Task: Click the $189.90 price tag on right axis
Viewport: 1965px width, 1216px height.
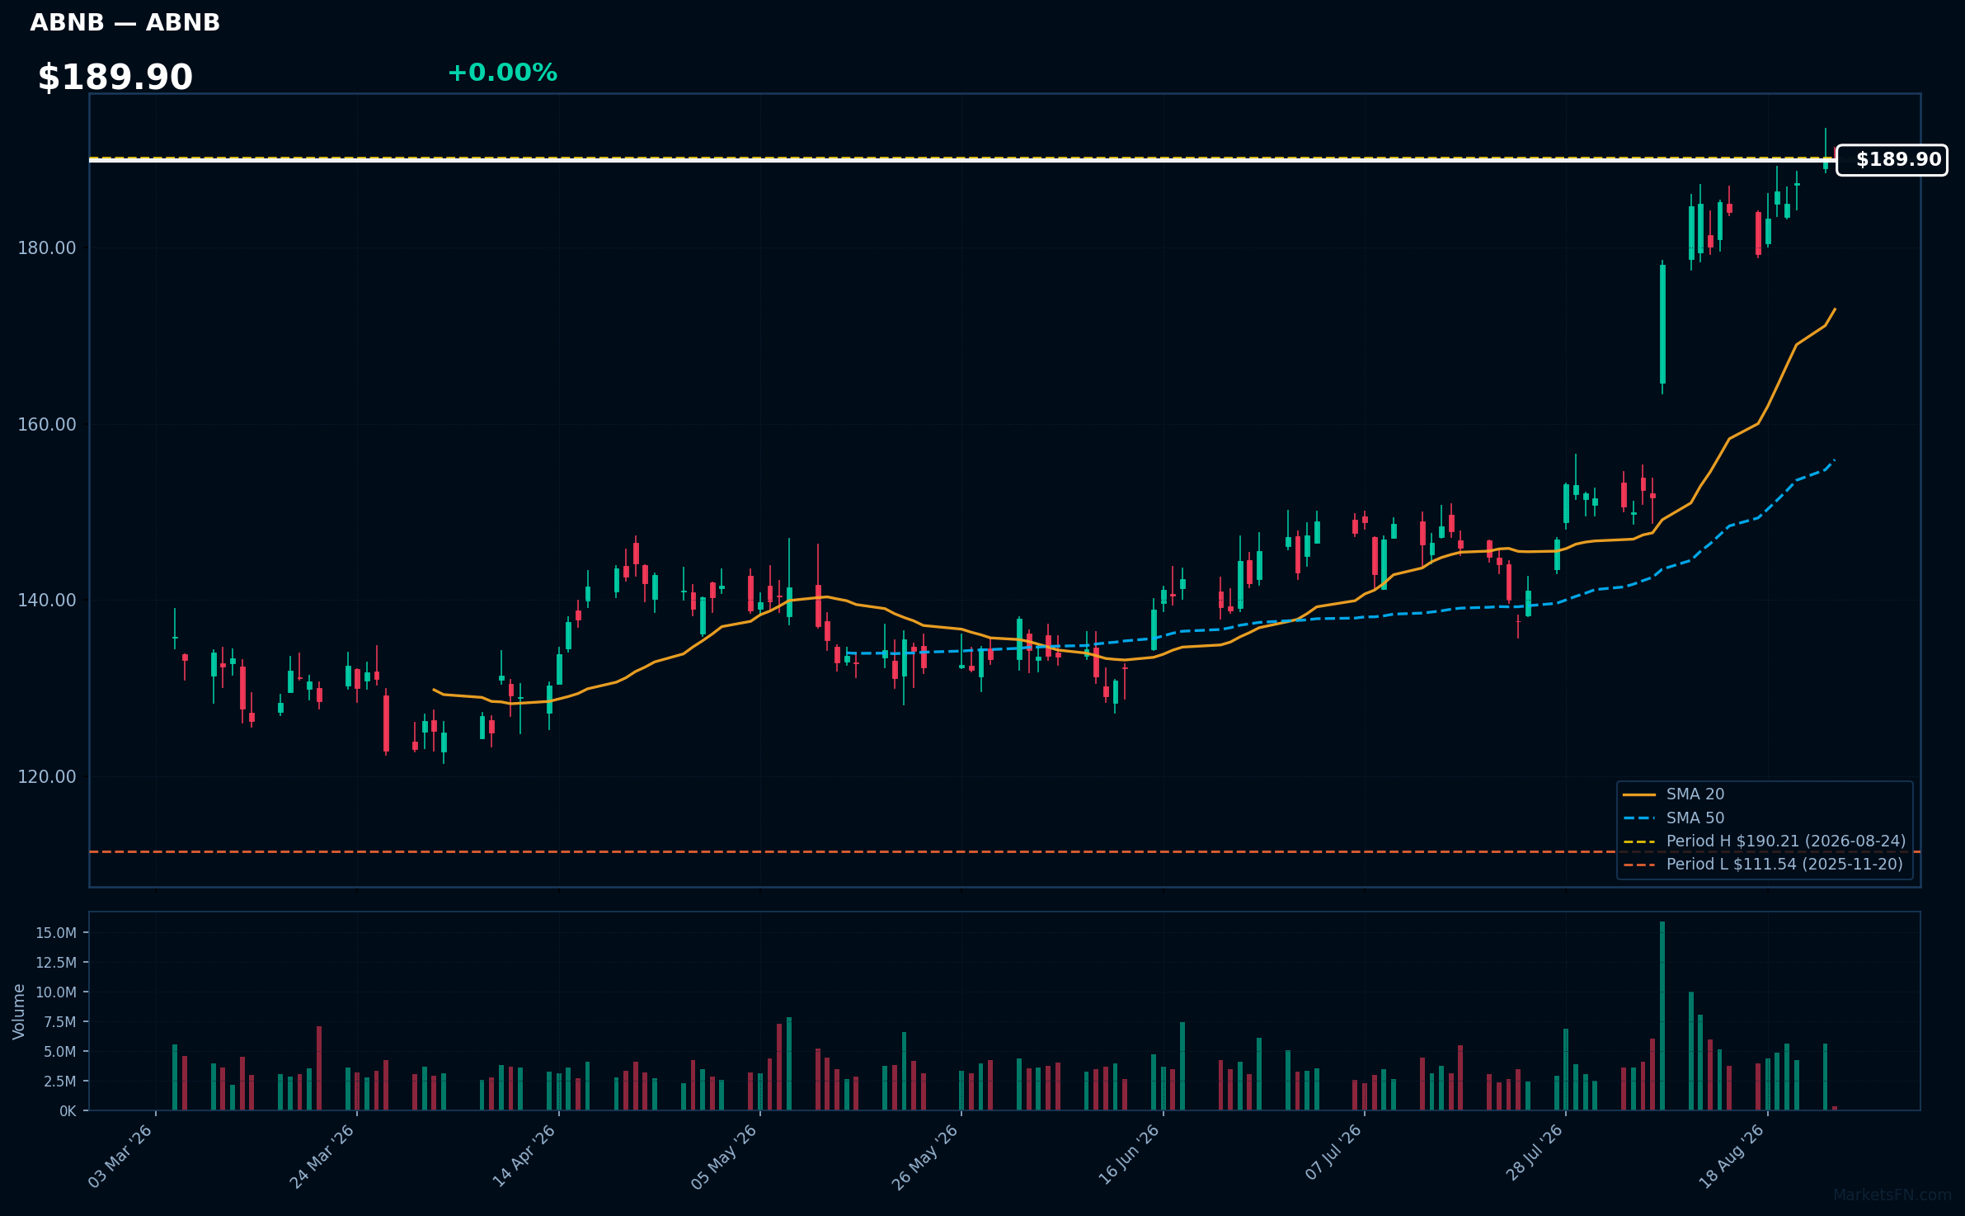Action: click(1892, 160)
